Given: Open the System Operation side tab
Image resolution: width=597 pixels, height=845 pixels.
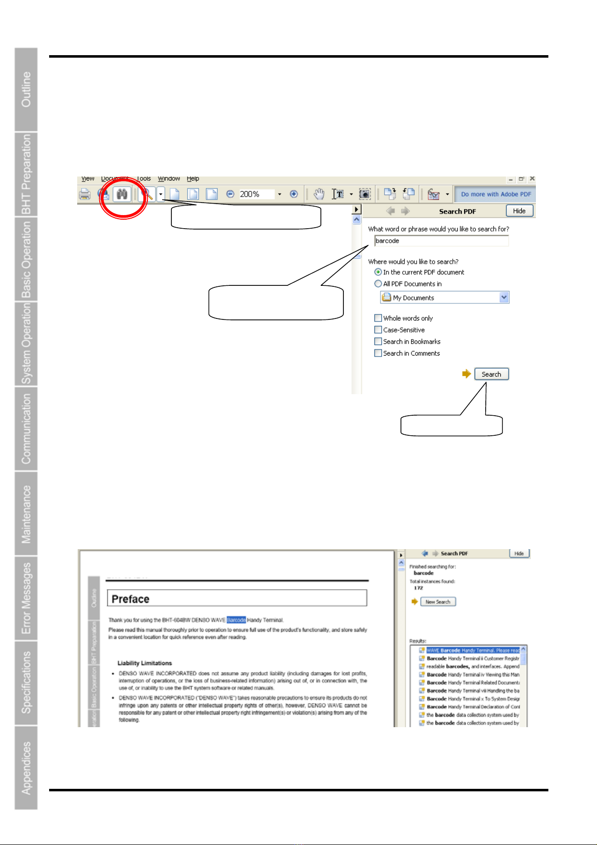Looking at the screenshot, I should (x=26, y=344).
